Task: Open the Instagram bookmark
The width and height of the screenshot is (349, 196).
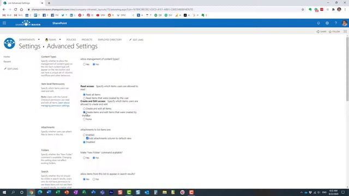Action: (x=90, y=15)
